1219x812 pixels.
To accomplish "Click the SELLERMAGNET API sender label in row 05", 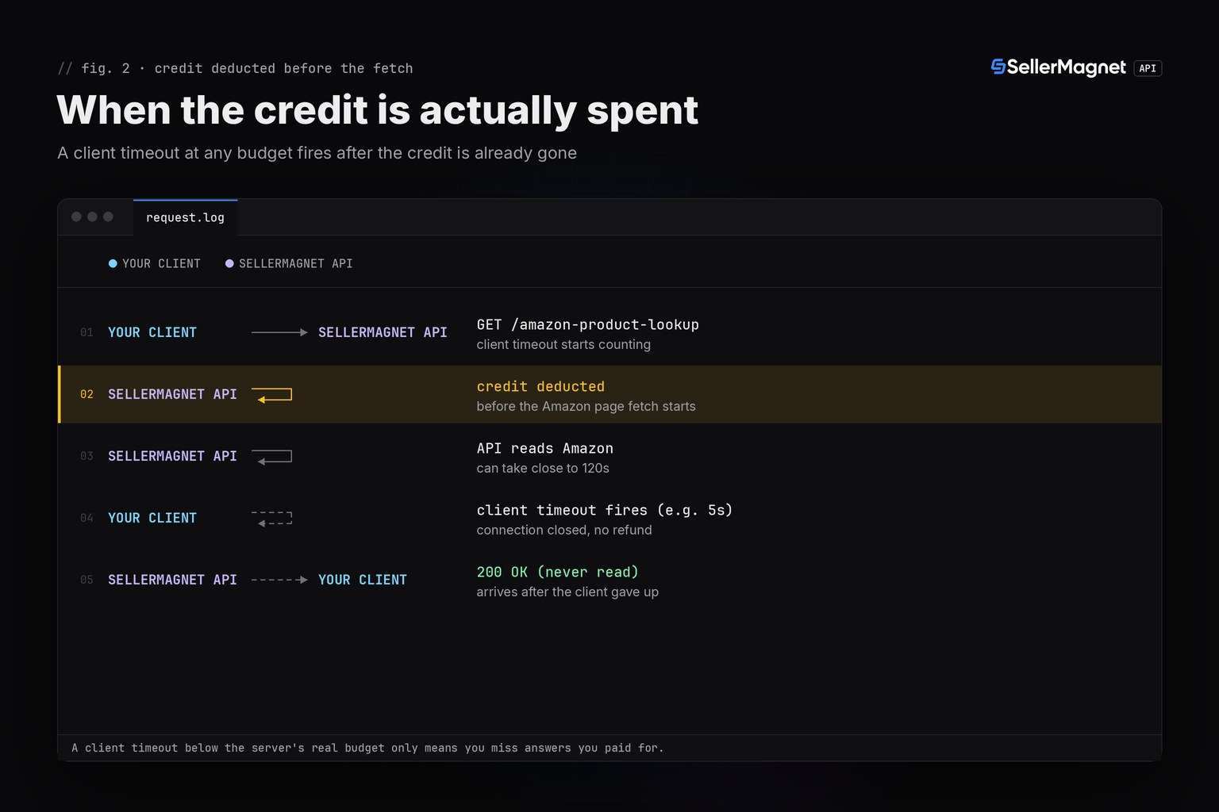I will coord(172,580).
